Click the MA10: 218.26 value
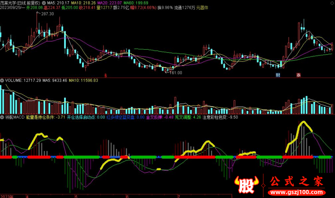 83,3
